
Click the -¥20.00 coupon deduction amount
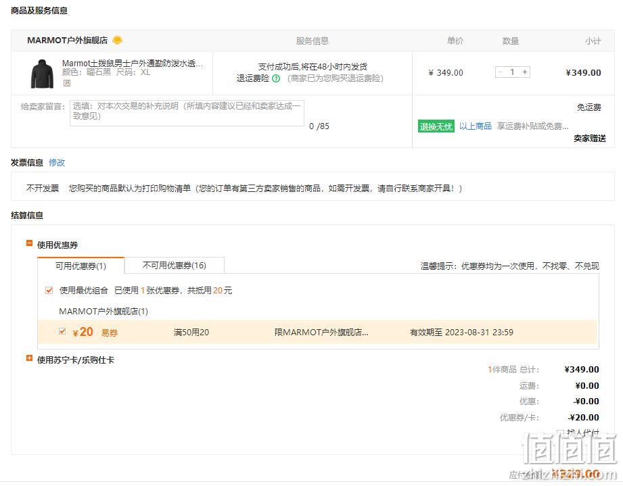coord(583,417)
